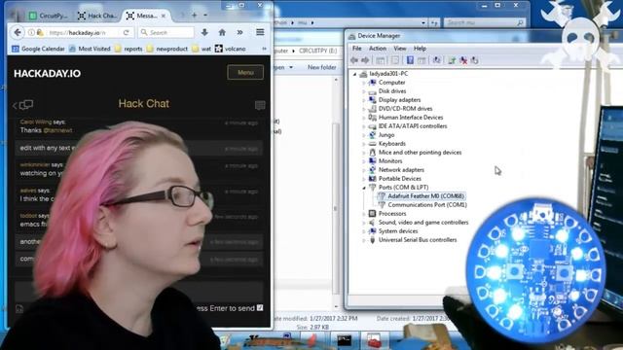The height and width of the screenshot is (350, 623).
Task: Open Device Manager File menu
Action: [x=357, y=49]
